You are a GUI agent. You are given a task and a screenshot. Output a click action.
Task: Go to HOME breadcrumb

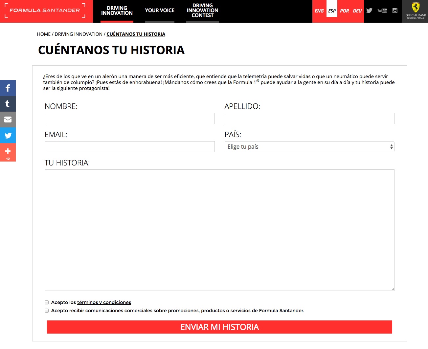click(x=44, y=34)
